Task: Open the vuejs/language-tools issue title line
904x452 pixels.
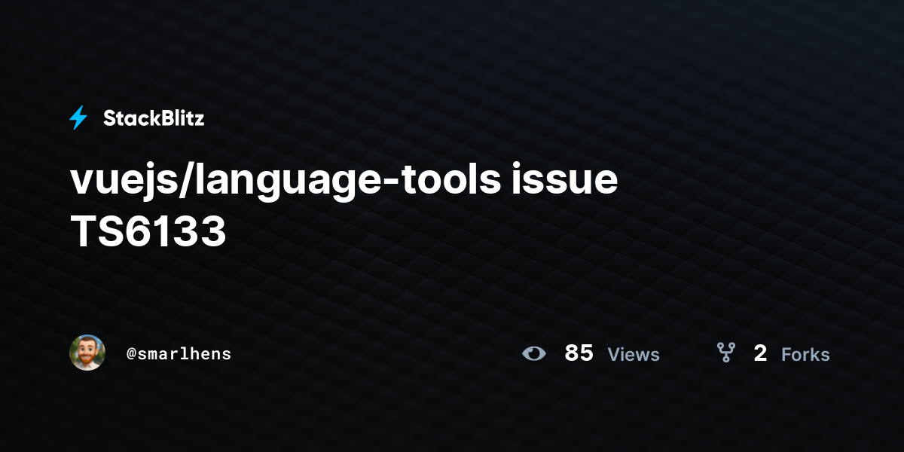Action: (344, 182)
